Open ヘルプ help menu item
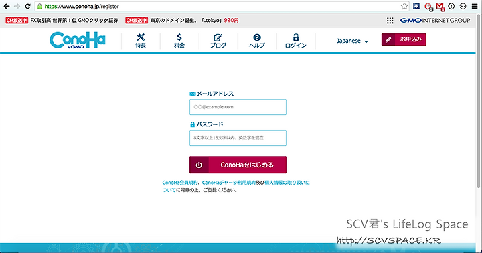482x253 pixels. click(256, 41)
